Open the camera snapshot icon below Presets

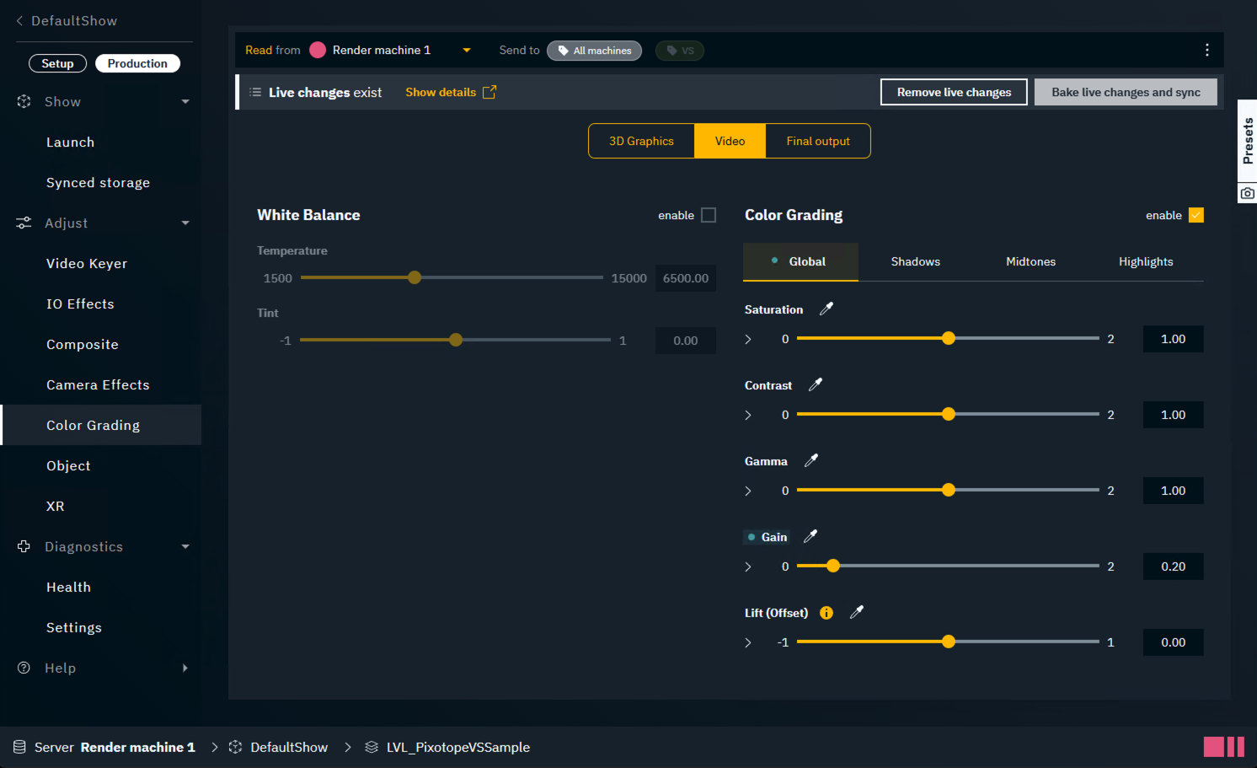pos(1247,193)
